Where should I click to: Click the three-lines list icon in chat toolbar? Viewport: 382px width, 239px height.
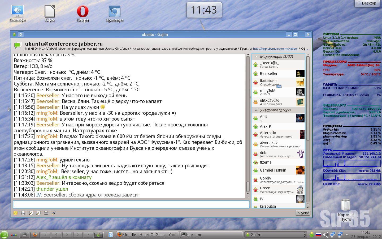(x=46, y=213)
